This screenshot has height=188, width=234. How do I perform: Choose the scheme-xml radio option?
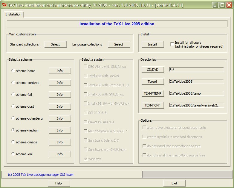point(13,154)
